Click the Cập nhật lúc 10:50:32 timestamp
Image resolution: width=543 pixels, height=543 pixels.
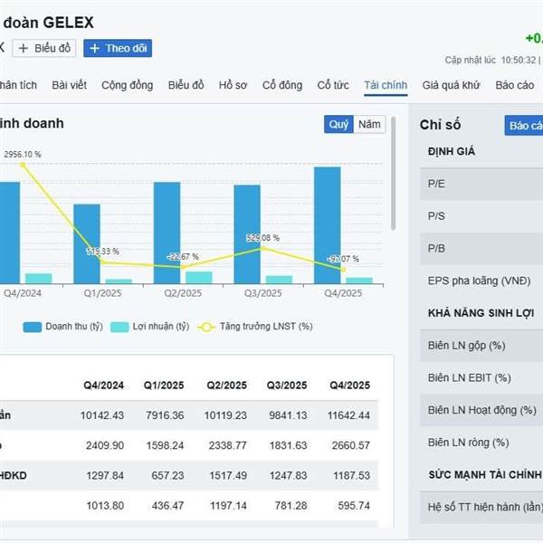click(491, 61)
